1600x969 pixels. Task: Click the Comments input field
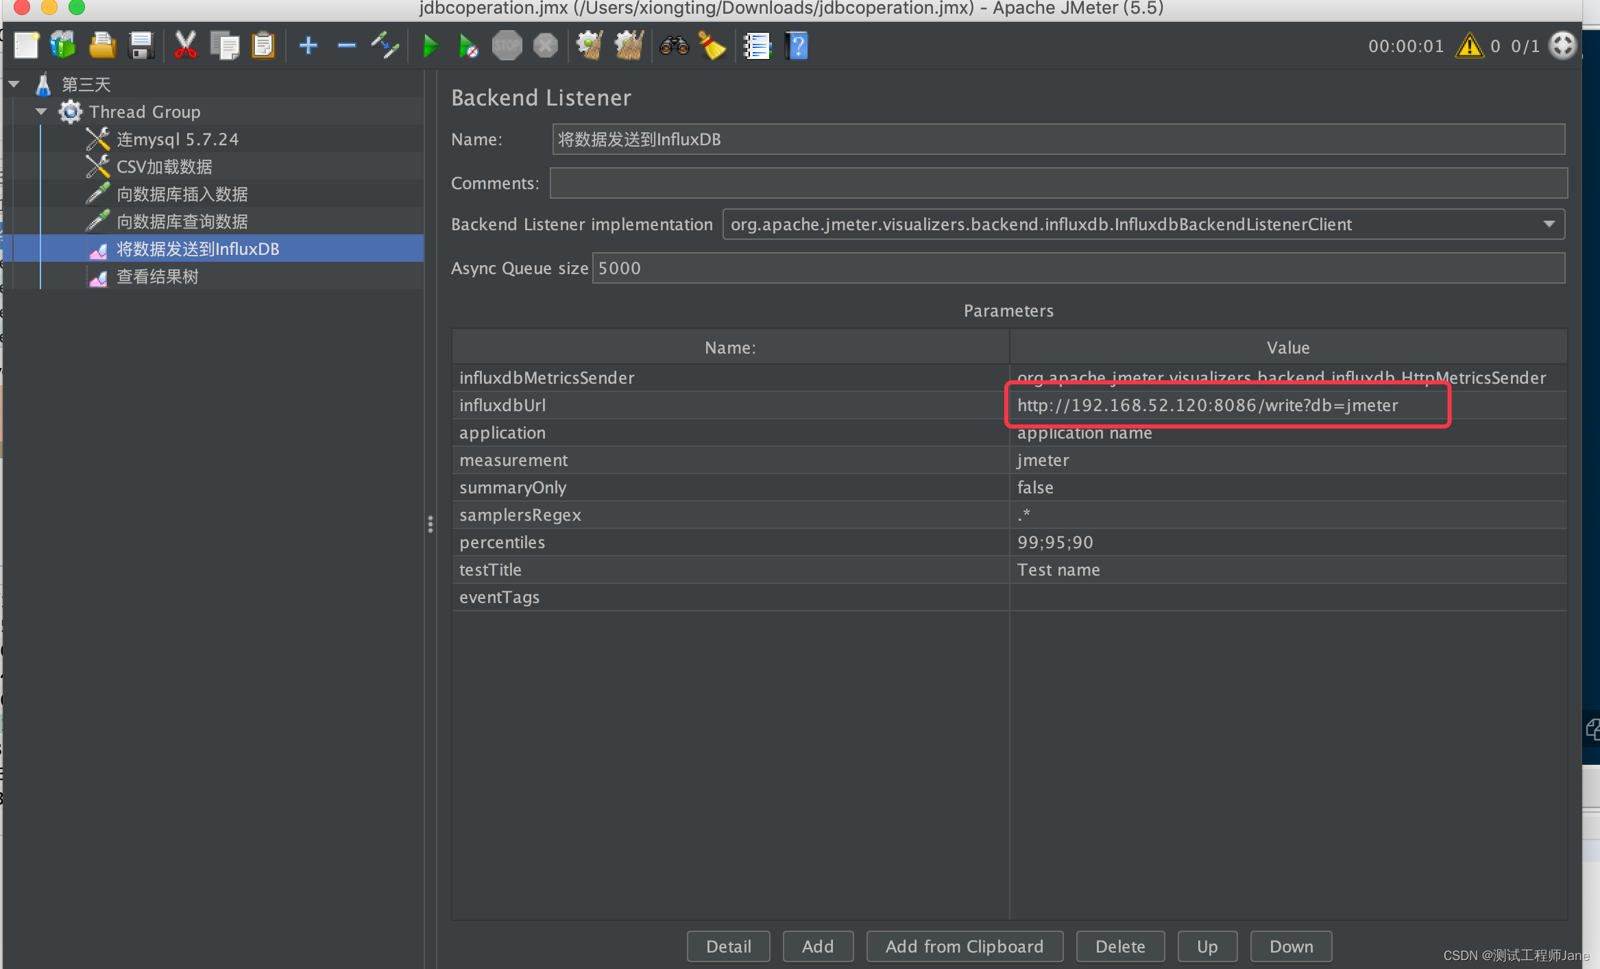tap(1058, 183)
